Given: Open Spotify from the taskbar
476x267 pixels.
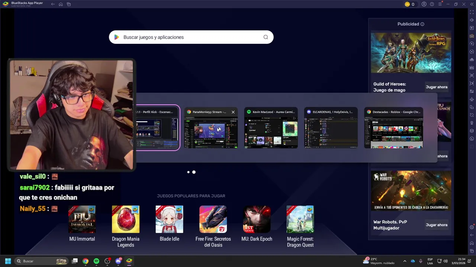Looking at the screenshot, I should (x=96, y=261).
